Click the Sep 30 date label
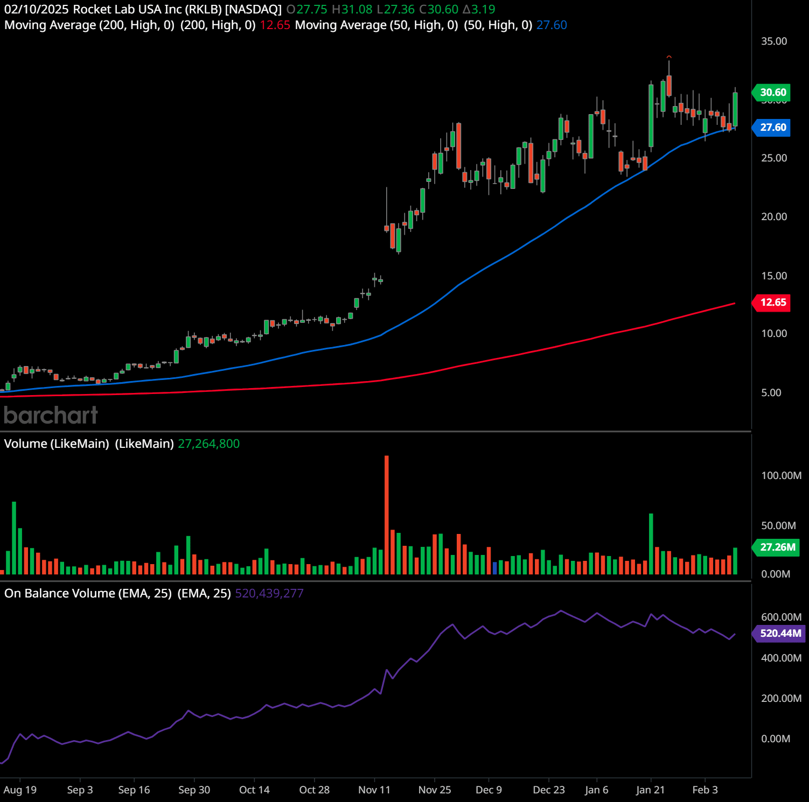This screenshot has width=809, height=802. [x=194, y=790]
